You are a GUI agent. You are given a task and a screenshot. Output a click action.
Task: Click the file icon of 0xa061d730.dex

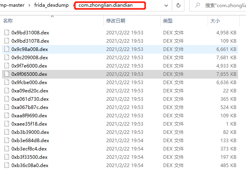(7, 99)
